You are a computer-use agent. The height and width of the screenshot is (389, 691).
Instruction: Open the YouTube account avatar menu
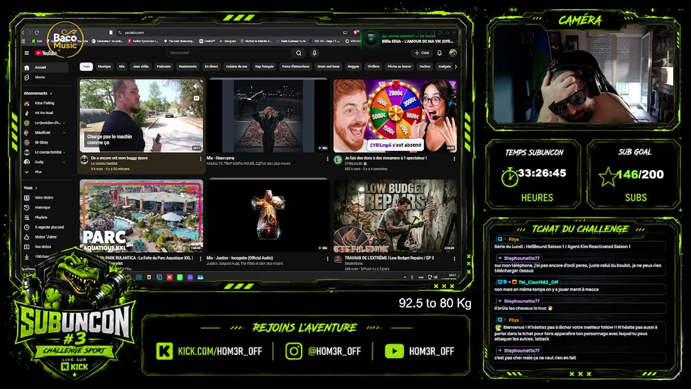453,53
